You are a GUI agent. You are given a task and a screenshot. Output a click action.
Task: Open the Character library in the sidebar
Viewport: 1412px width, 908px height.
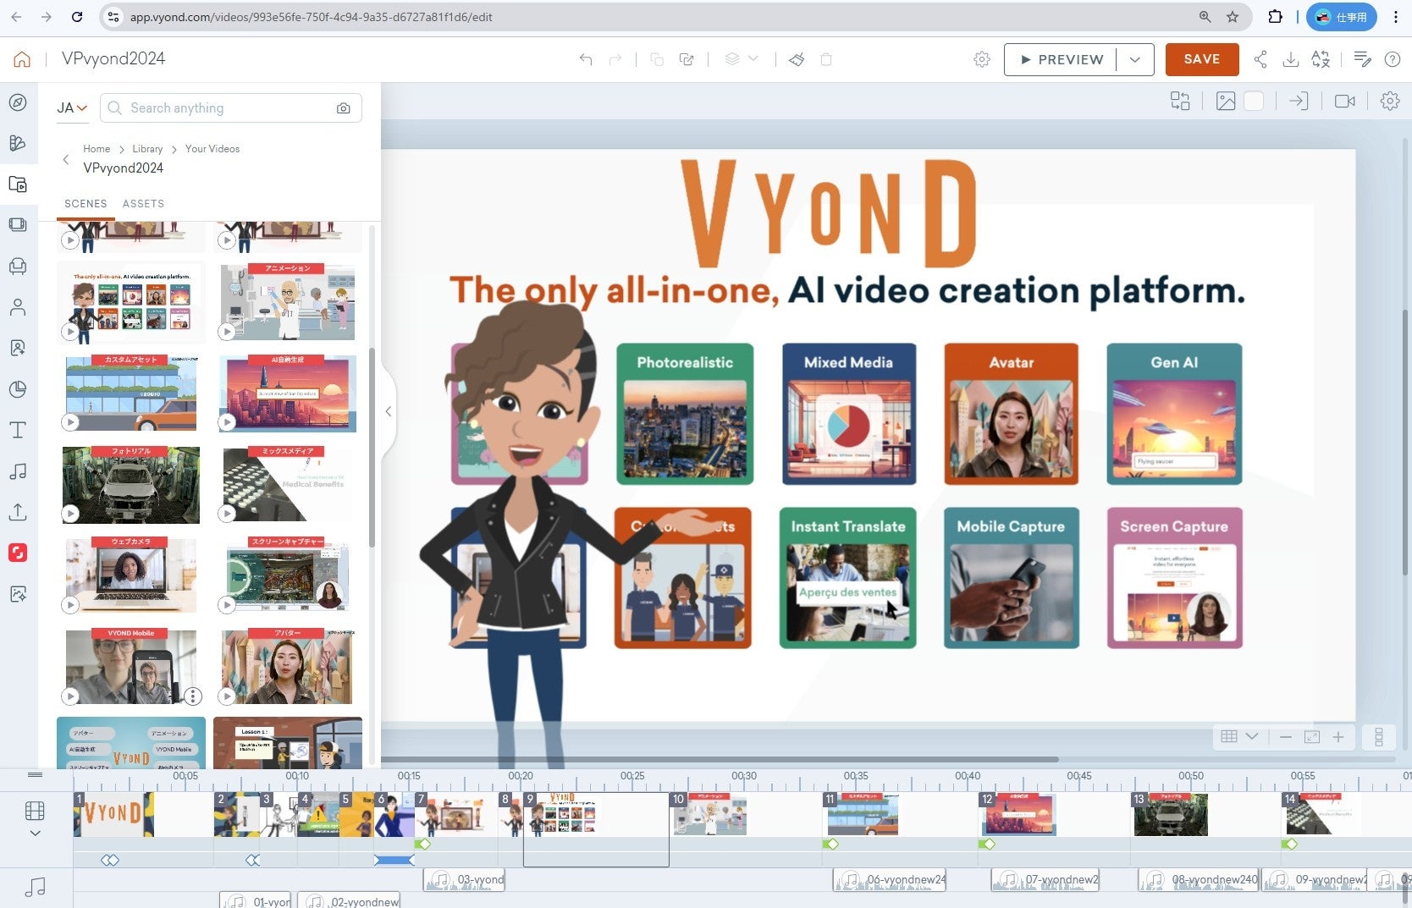[18, 307]
